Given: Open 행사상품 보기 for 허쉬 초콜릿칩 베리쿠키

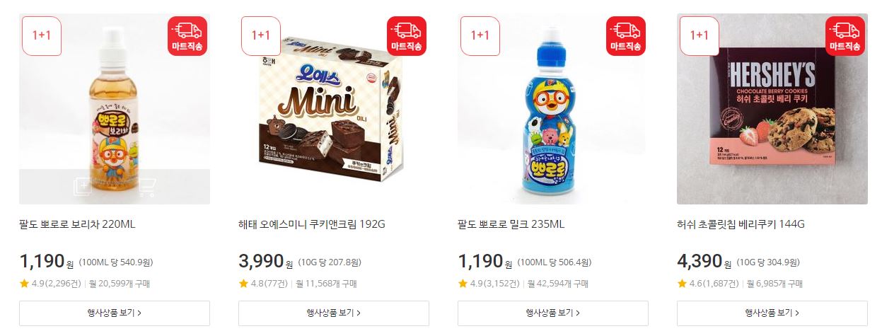Looking at the screenshot, I should 772,313.
